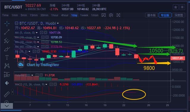Expand the MA (10, close, 0) dropdown arrow

coord(38,37)
